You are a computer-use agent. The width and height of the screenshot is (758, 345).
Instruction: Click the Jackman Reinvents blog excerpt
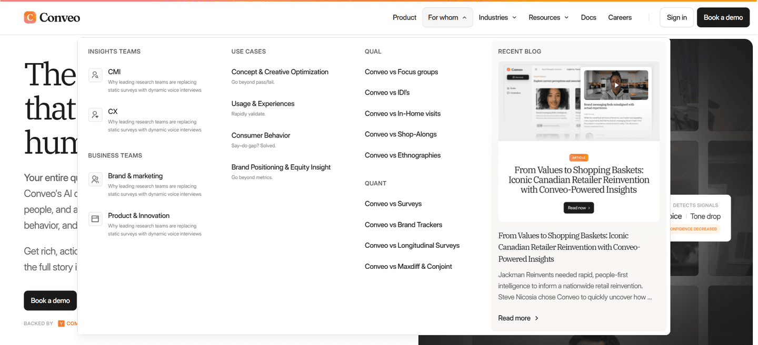point(575,286)
